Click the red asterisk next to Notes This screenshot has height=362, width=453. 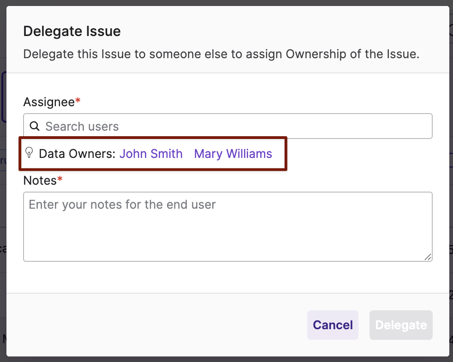[x=60, y=179]
